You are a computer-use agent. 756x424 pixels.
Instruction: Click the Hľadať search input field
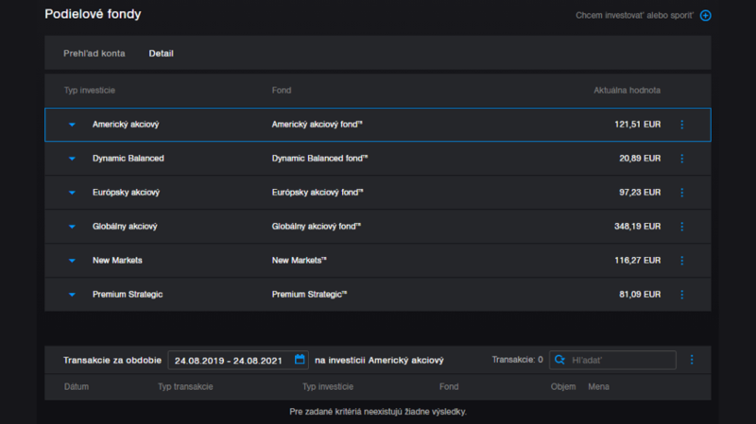(x=620, y=360)
